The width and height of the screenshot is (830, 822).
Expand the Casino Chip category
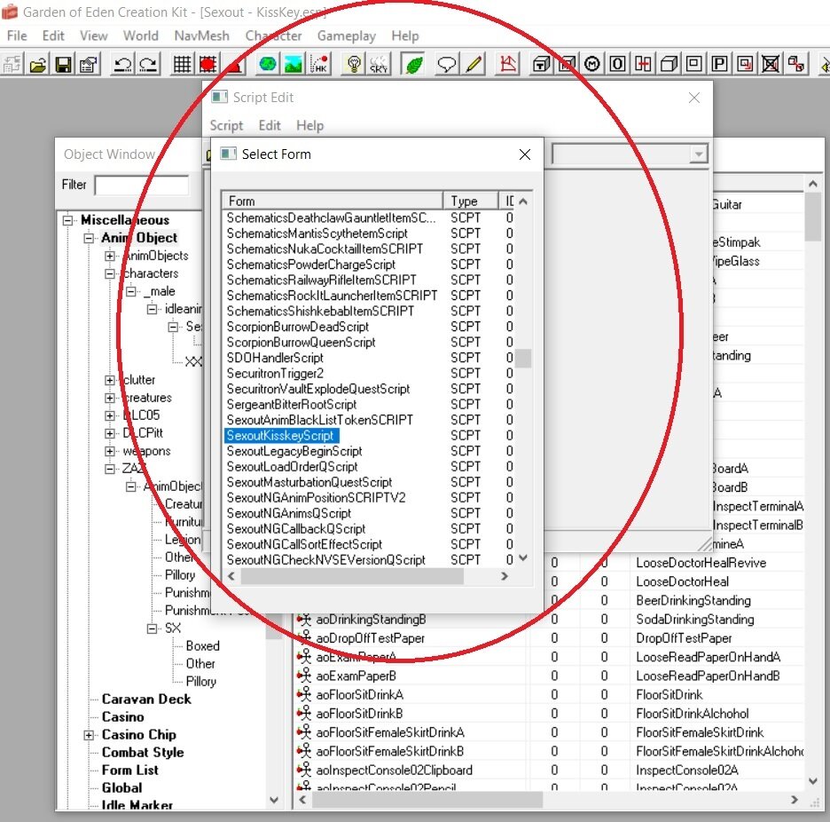89,735
